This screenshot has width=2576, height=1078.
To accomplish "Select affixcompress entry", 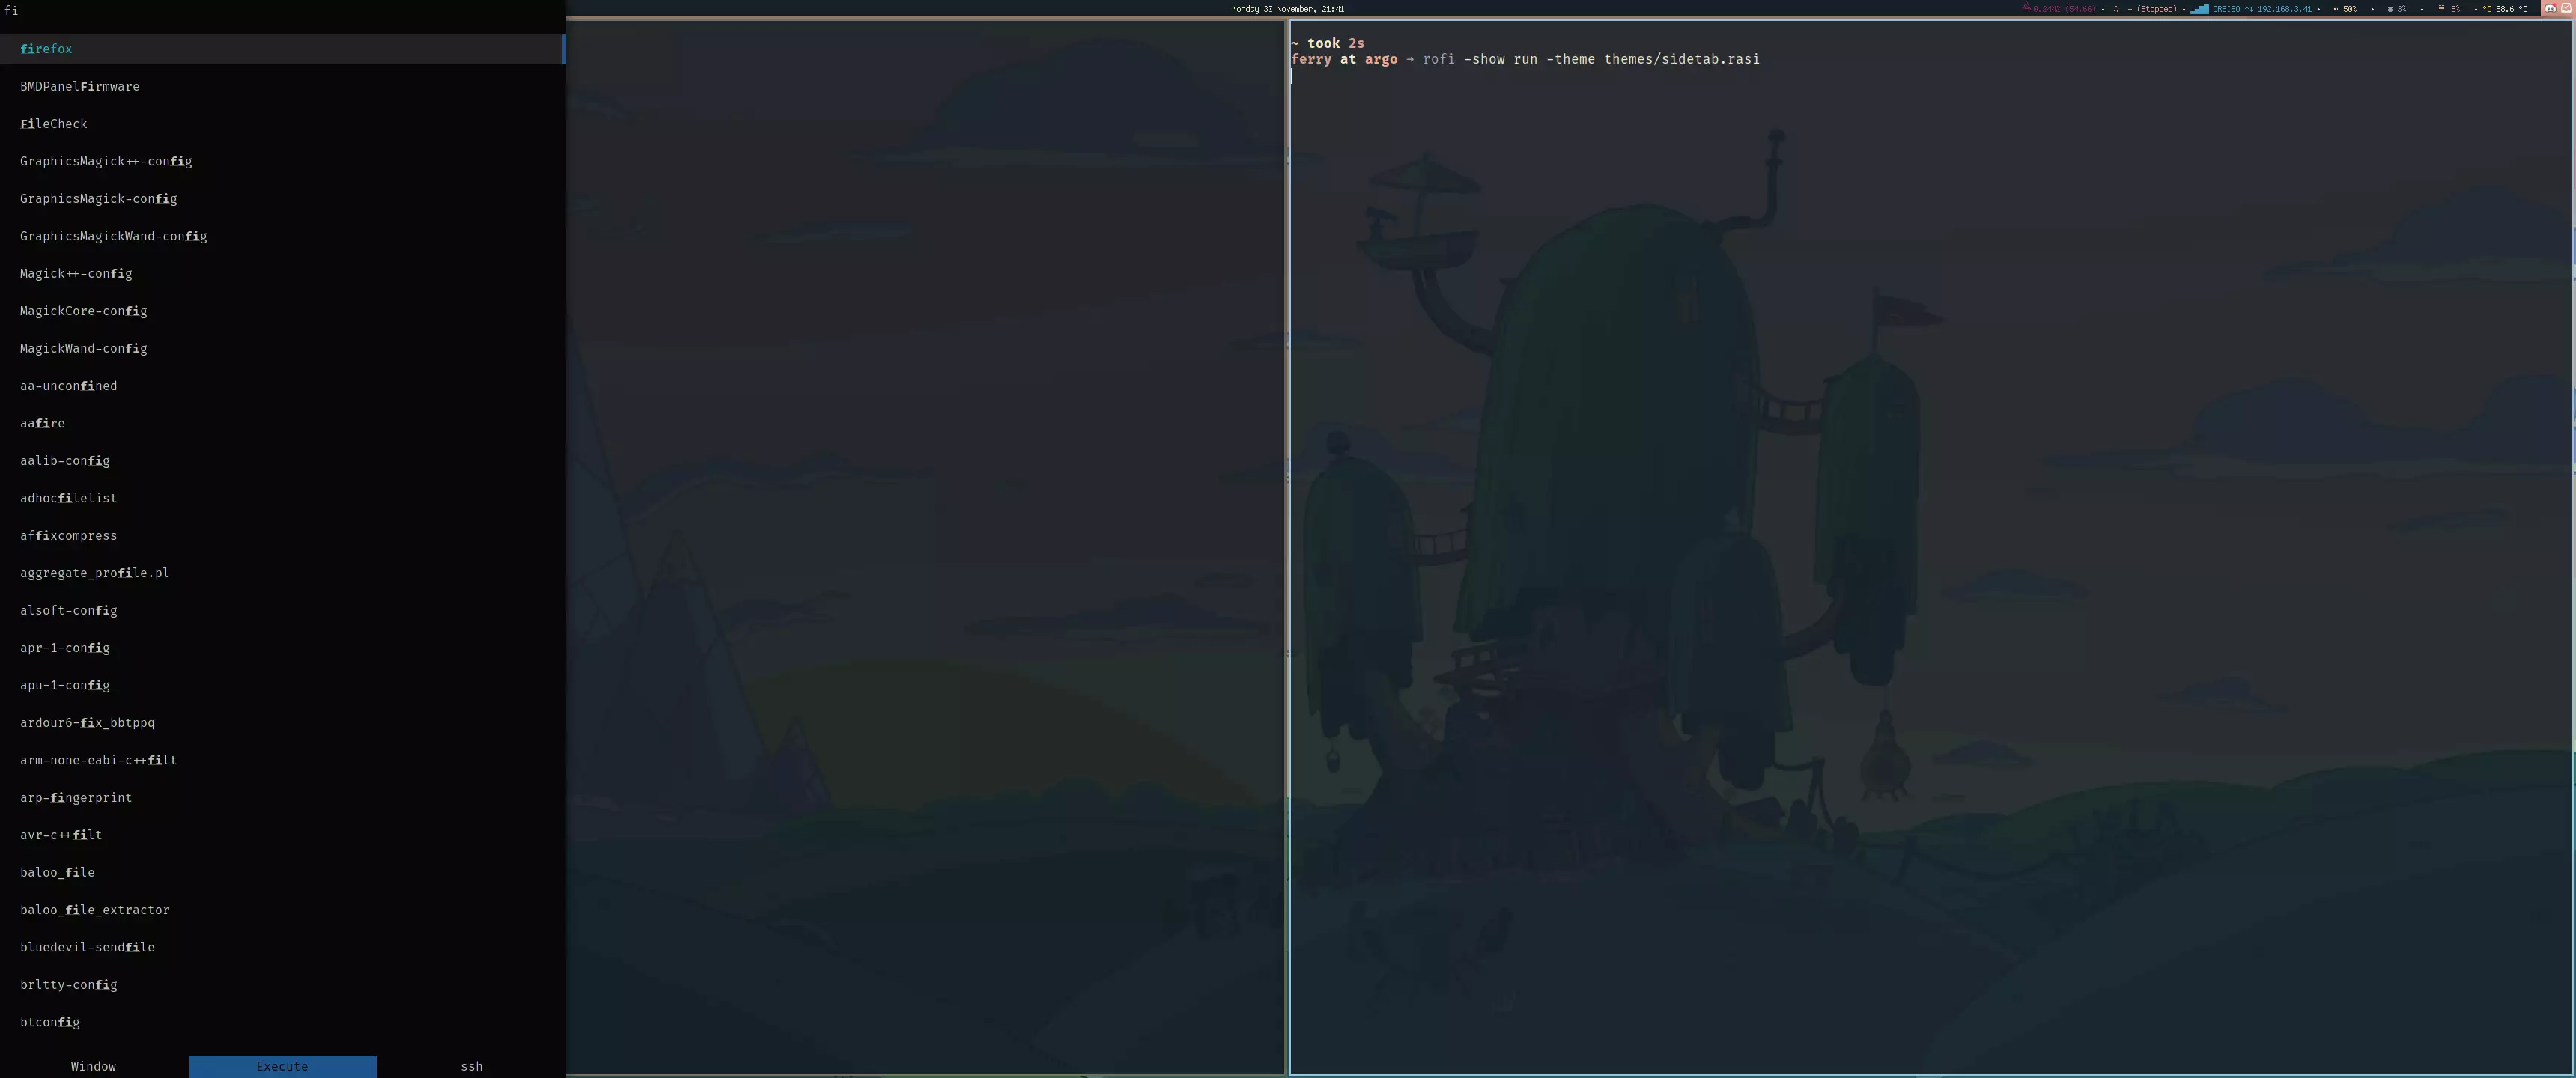I will [282, 536].
